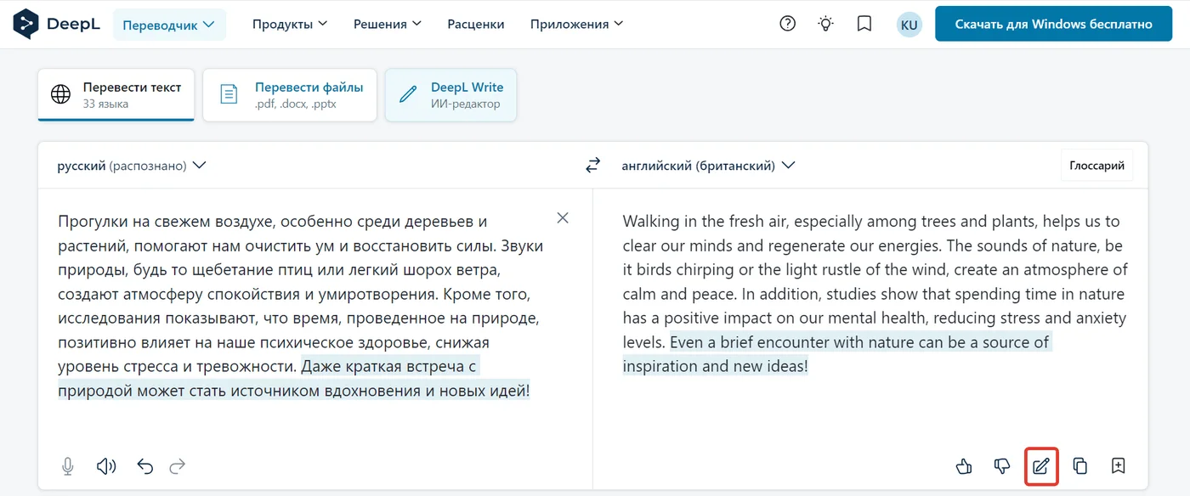Clear the source text with X
This screenshot has width=1190, height=496.
[x=563, y=218]
